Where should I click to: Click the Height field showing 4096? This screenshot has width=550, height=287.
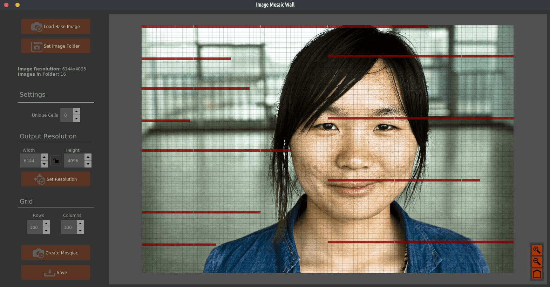coord(74,160)
